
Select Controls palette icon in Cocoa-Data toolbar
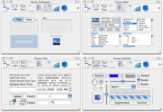coord(96,8)
